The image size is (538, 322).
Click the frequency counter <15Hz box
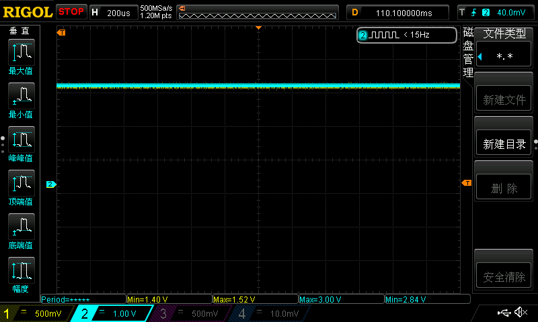click(x=407, y=35)
